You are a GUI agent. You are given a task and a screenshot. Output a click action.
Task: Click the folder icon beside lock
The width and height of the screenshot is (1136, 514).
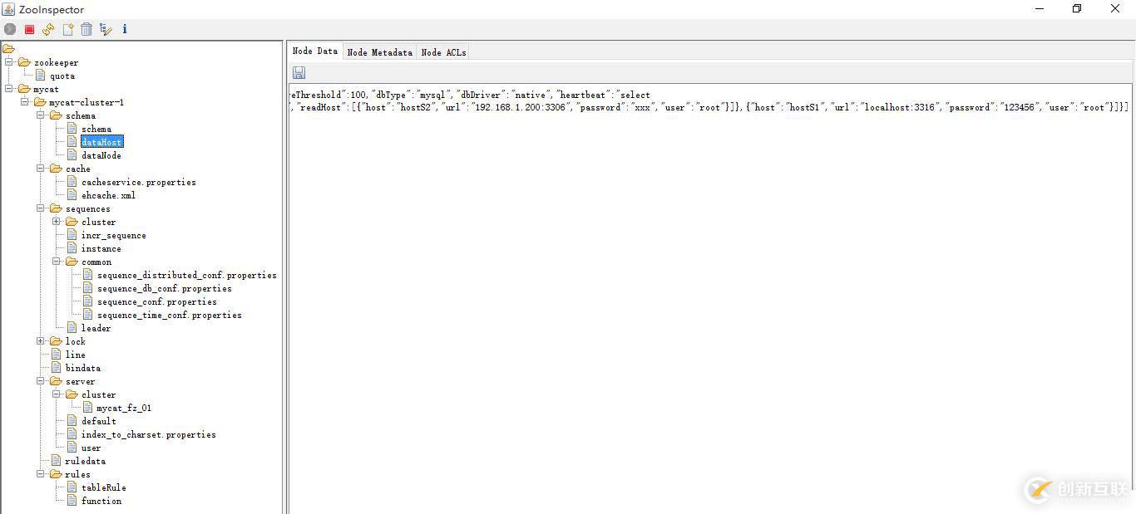(56, 341)
